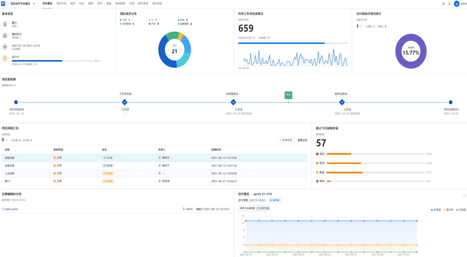Click the help question-mark icon
This screenshot has height=257, width=467.
[x=443, y=4]
